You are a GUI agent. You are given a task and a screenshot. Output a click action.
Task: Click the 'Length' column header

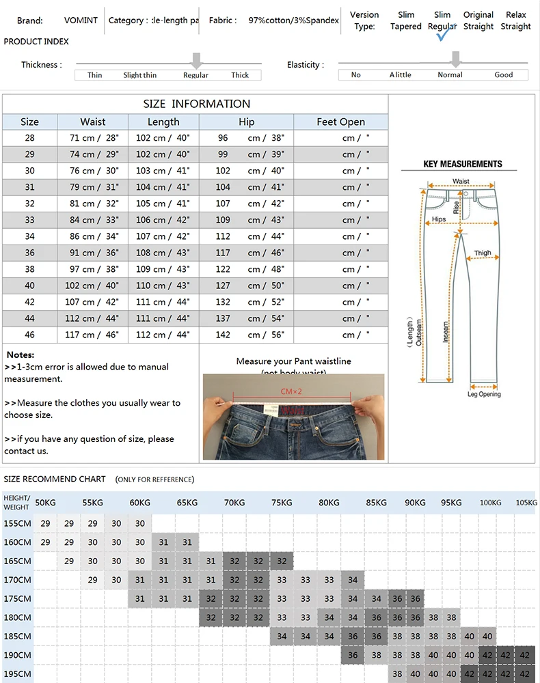(163, 122)
